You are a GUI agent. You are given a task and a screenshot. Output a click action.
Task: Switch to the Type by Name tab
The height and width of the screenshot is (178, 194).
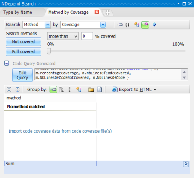pyautogui.click(x=18, y=13)
